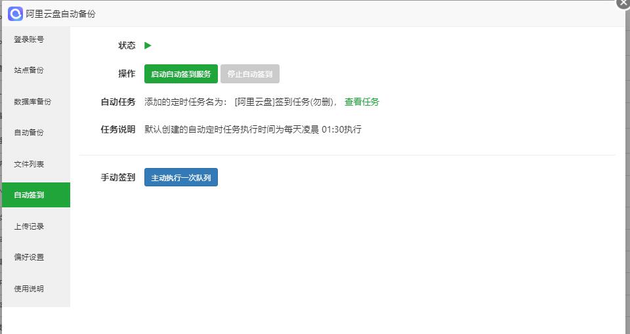Click the 任务说明 label
Viewport: 630px width, 334px height.
click(118, 129)
